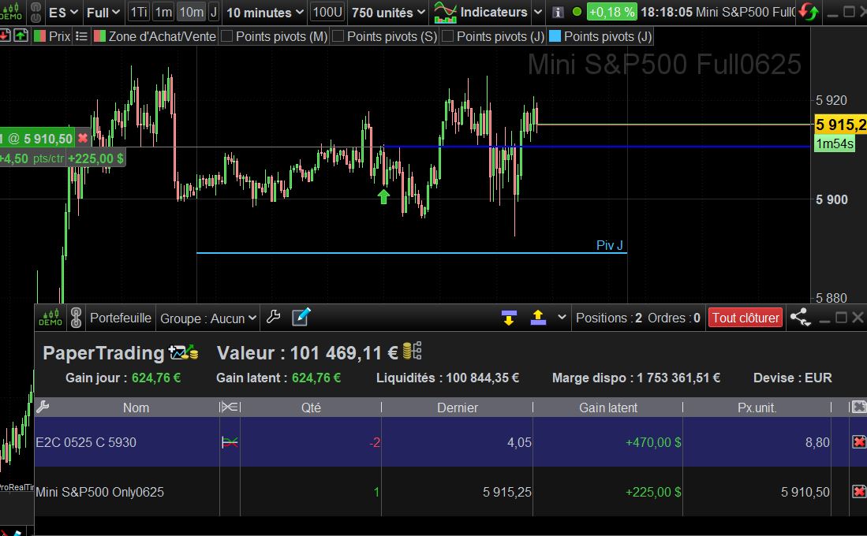Viewport: 867px width, 536px height.
Task: Click the Piv J line label
Action: tap(609, 245)
